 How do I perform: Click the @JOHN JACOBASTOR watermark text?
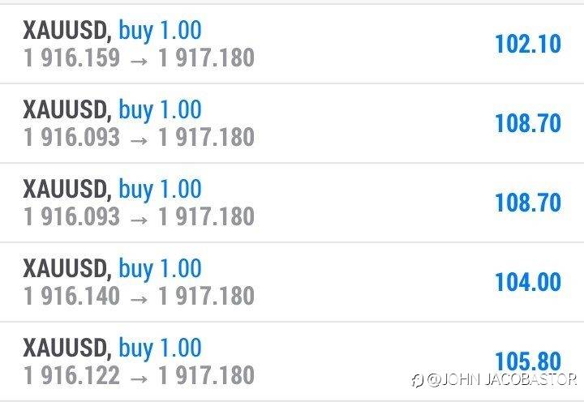[503, 379]
